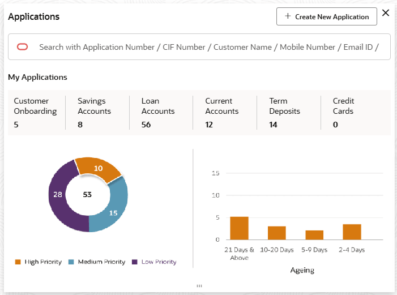This screenshot has width=397, height=295.
Task: Click the 2-4 Days ageing bar
Action: point(352,232)
